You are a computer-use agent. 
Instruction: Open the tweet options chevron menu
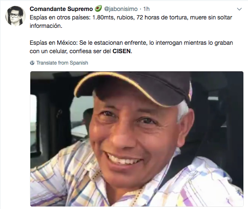pyautogui.click(x=239, y=9)
